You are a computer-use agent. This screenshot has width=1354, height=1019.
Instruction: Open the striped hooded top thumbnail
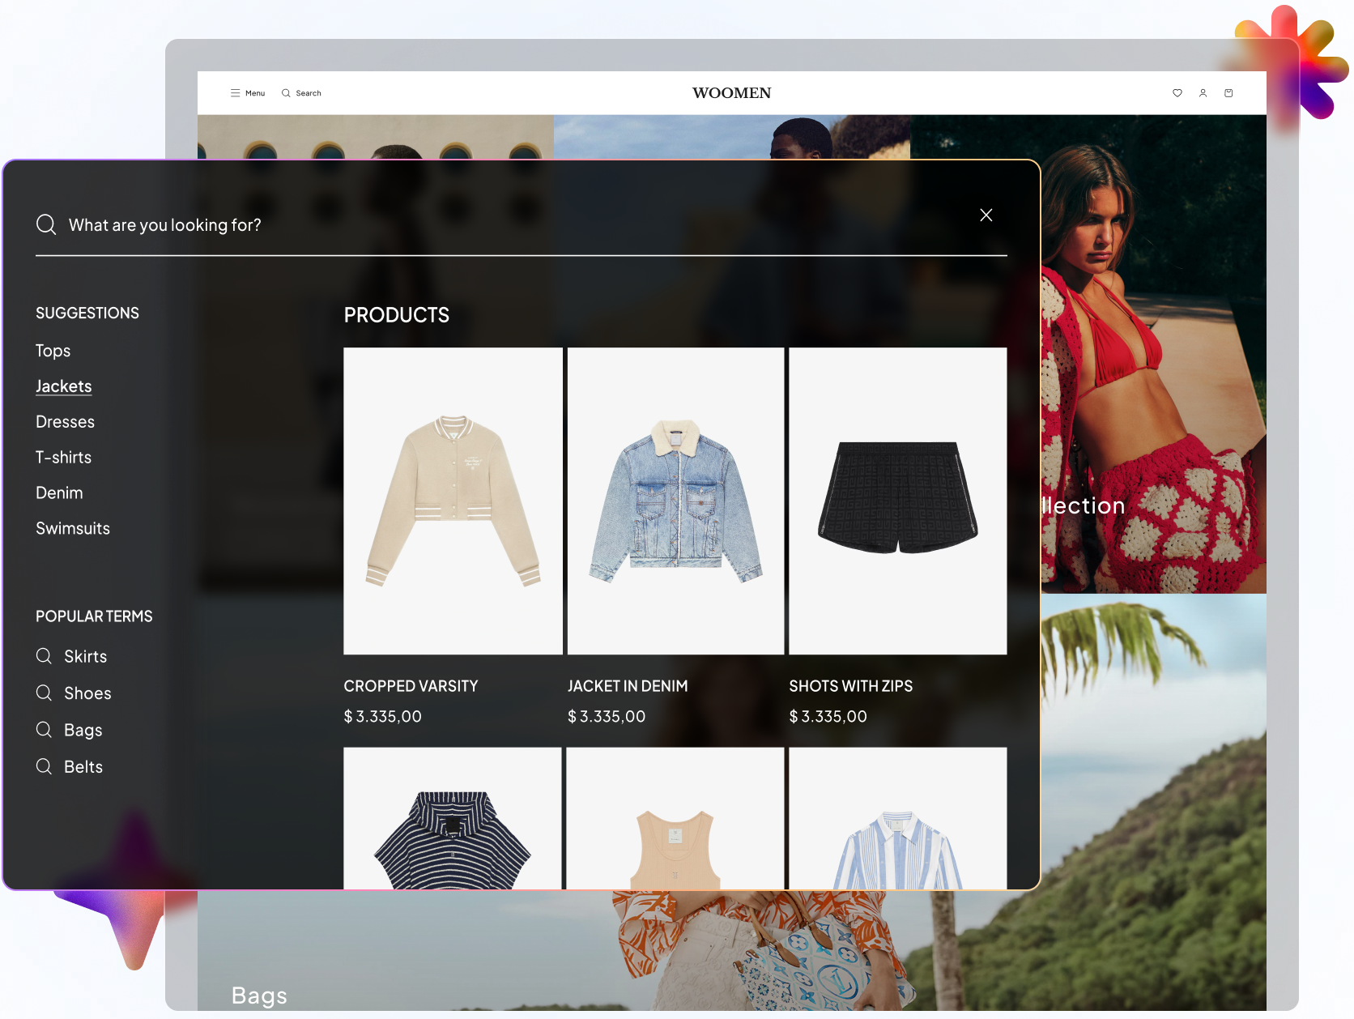(453, 826)
